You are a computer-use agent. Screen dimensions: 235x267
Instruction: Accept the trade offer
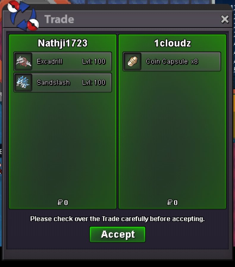click(117, 234)
